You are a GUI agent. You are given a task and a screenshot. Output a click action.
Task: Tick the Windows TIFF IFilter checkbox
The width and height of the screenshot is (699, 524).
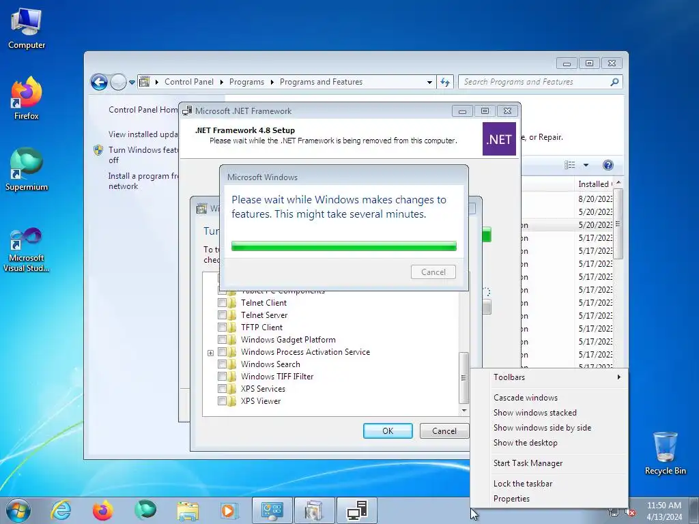222,377
